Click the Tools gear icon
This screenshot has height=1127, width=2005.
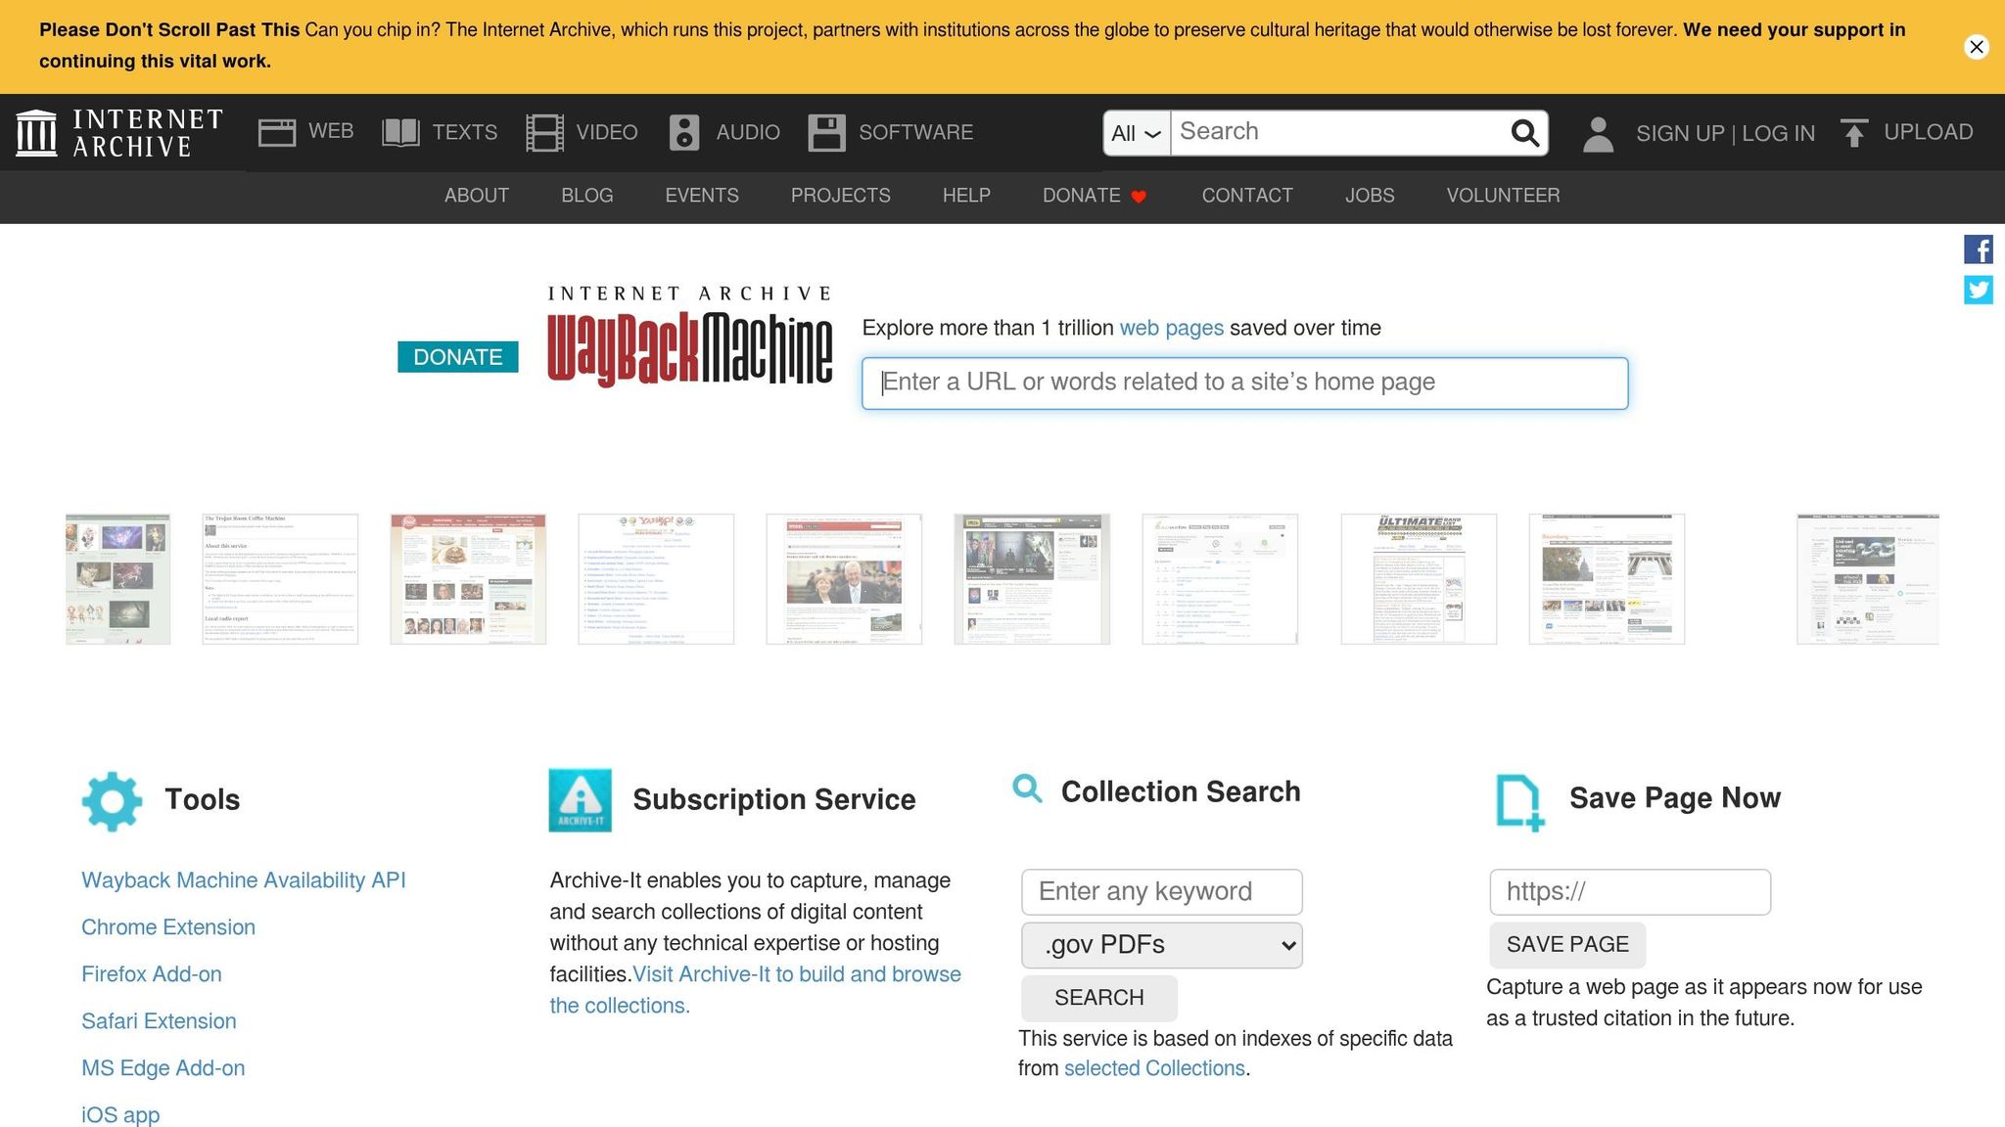[112, 801]
